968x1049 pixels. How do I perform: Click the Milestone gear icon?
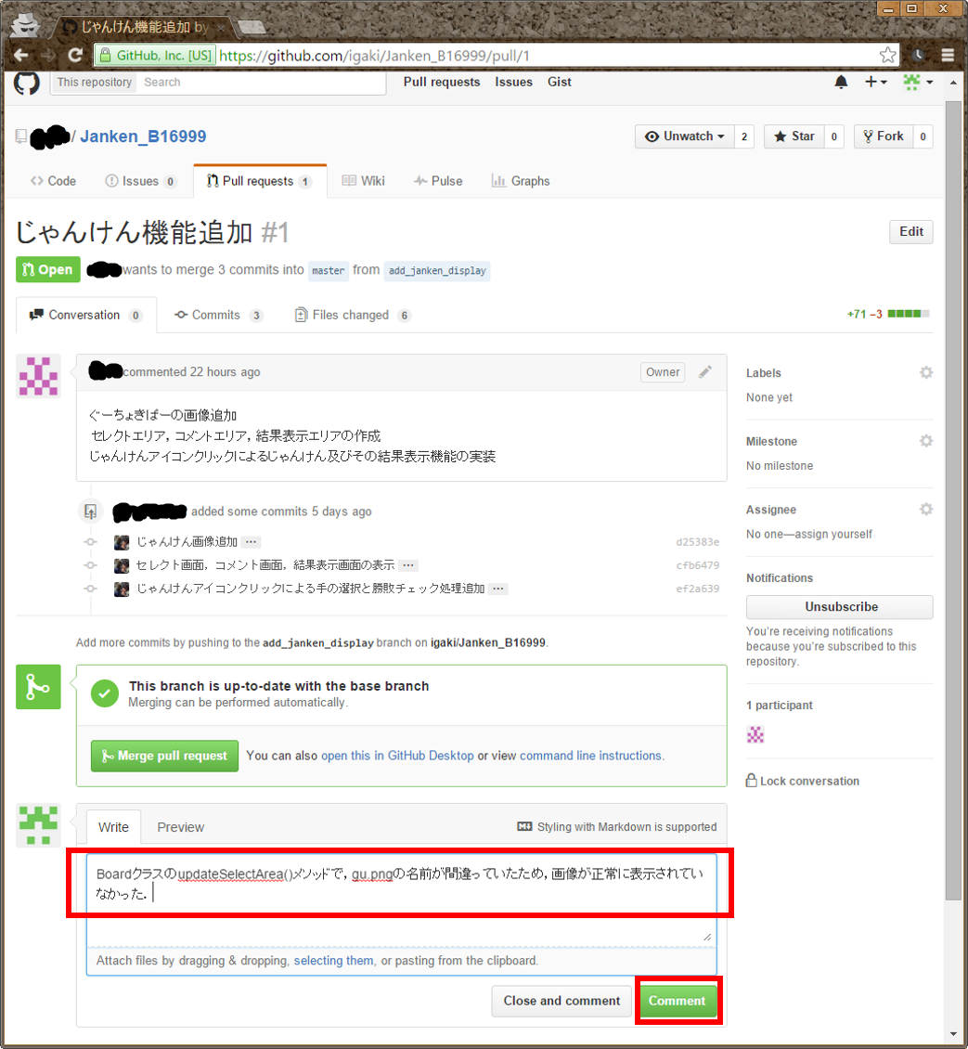(x=925, y=441)
